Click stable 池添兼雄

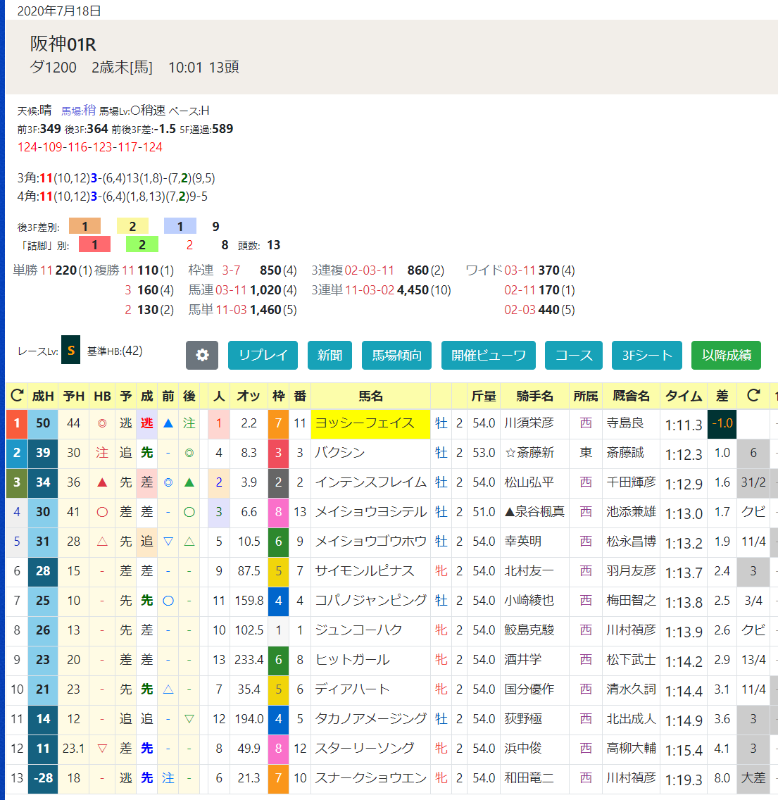631,512
